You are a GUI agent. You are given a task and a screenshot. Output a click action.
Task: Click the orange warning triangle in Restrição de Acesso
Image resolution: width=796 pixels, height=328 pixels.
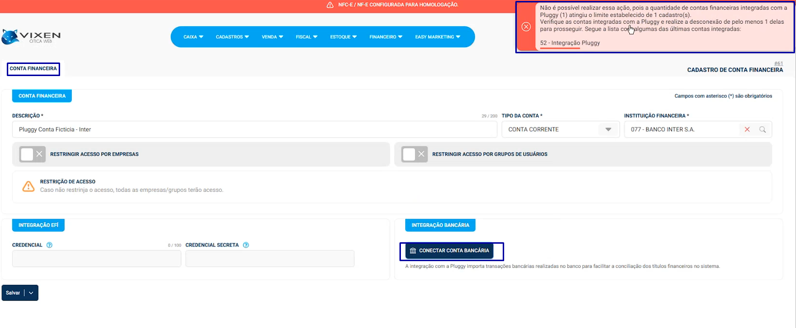[29, 186]
